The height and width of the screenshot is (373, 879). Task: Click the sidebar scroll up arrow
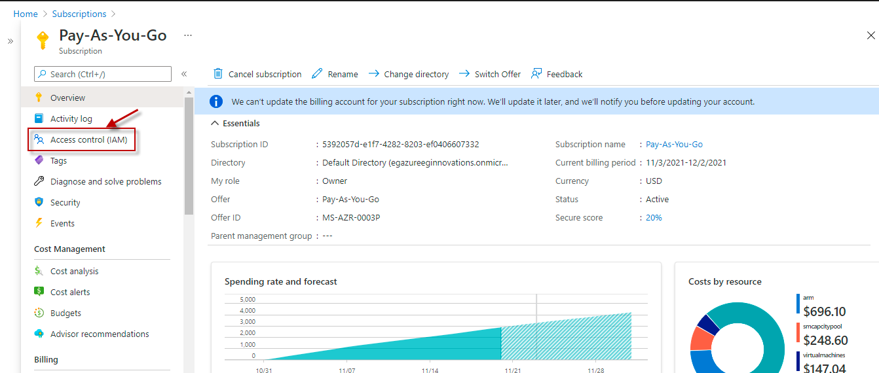189,93
